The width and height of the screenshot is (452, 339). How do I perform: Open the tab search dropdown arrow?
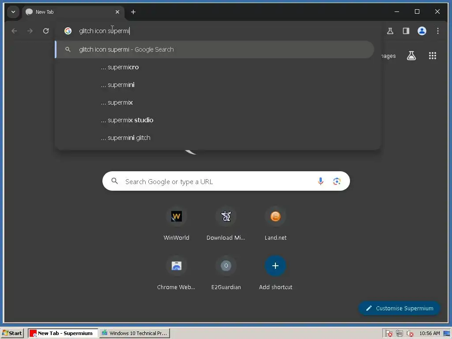(13, 12)
